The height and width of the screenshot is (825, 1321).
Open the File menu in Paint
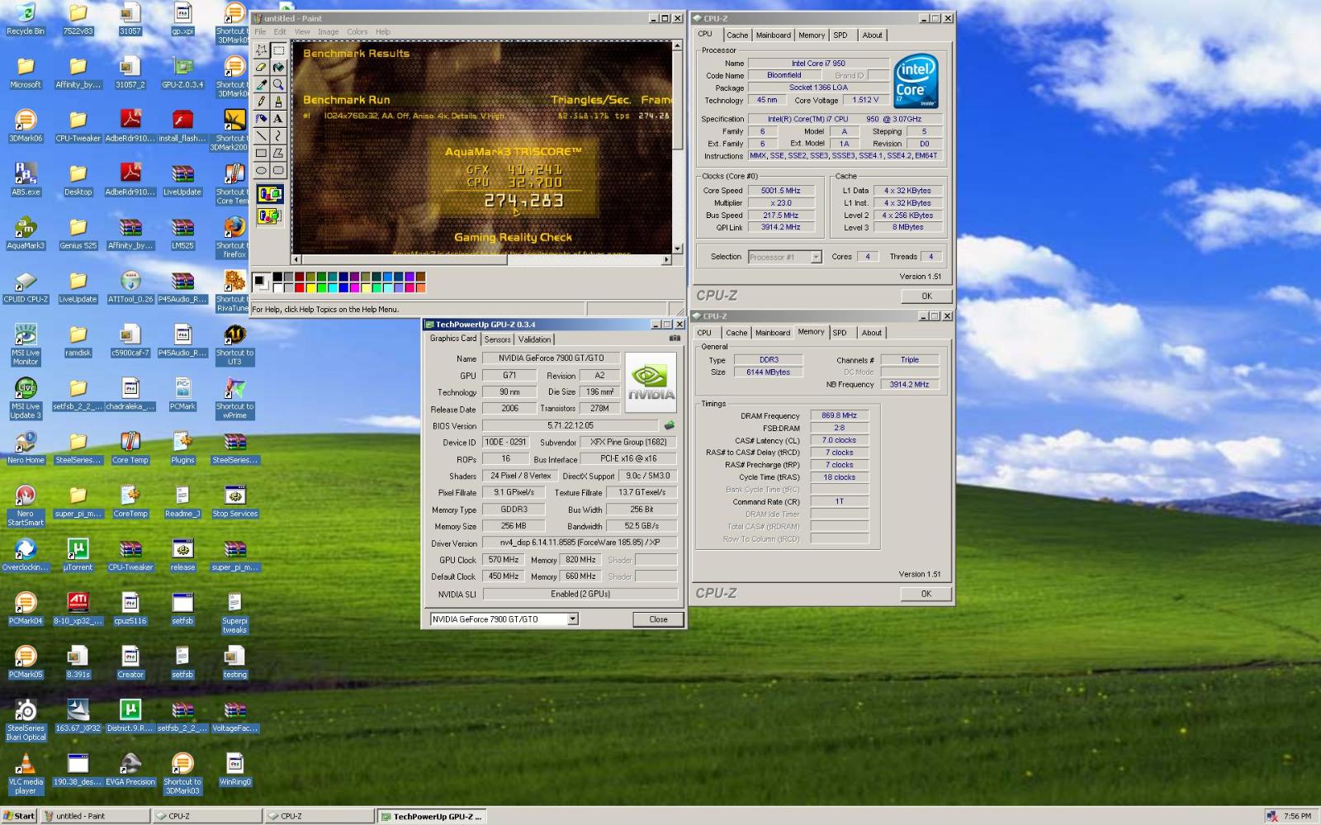(260, 32)
